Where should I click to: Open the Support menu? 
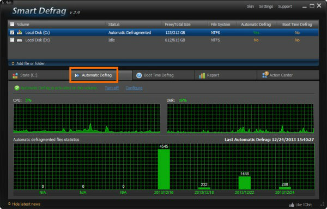[285, 7]
